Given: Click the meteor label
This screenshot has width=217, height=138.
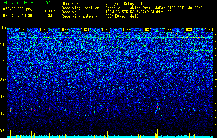Looking at the screenshot, I should (x=49, y=11).
